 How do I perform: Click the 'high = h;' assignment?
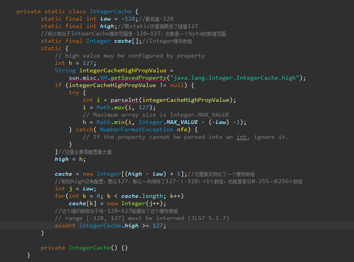click(x=70, y=159)
